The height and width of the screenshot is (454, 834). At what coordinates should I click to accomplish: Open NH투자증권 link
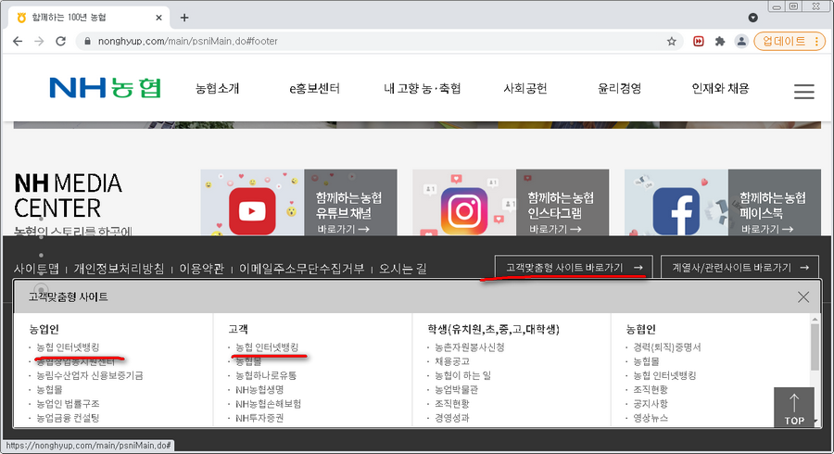click(259, 419)
